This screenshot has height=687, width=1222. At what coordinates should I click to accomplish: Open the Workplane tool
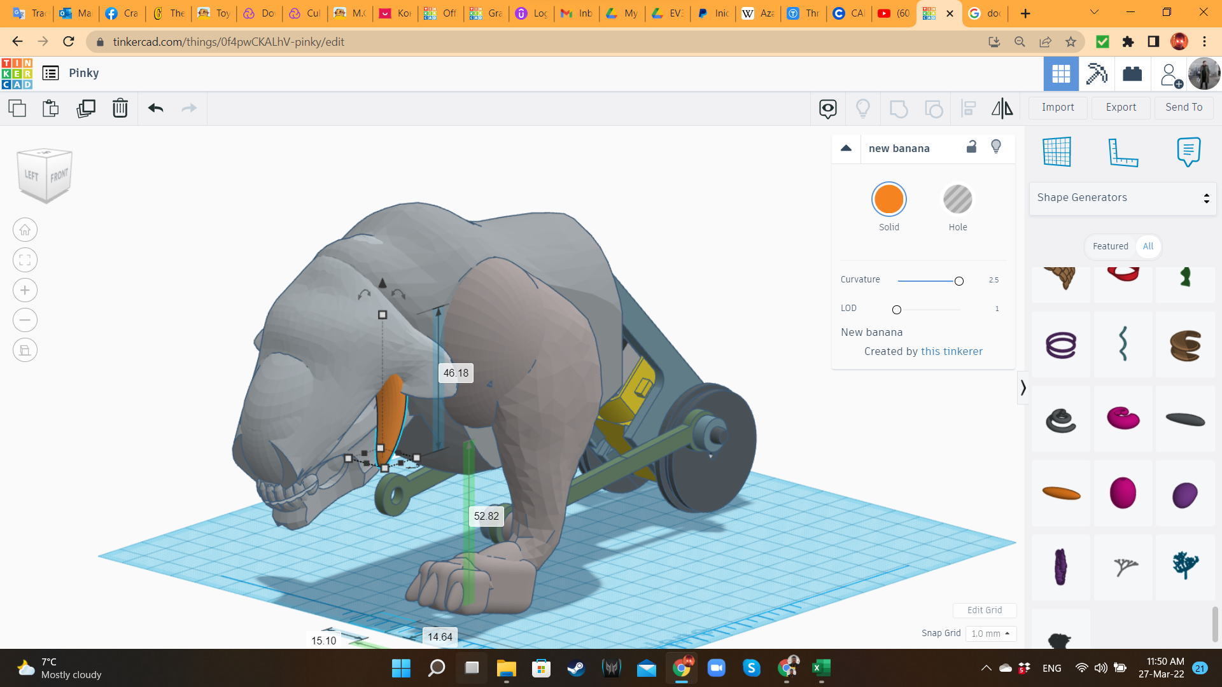tap(1057, 152)
